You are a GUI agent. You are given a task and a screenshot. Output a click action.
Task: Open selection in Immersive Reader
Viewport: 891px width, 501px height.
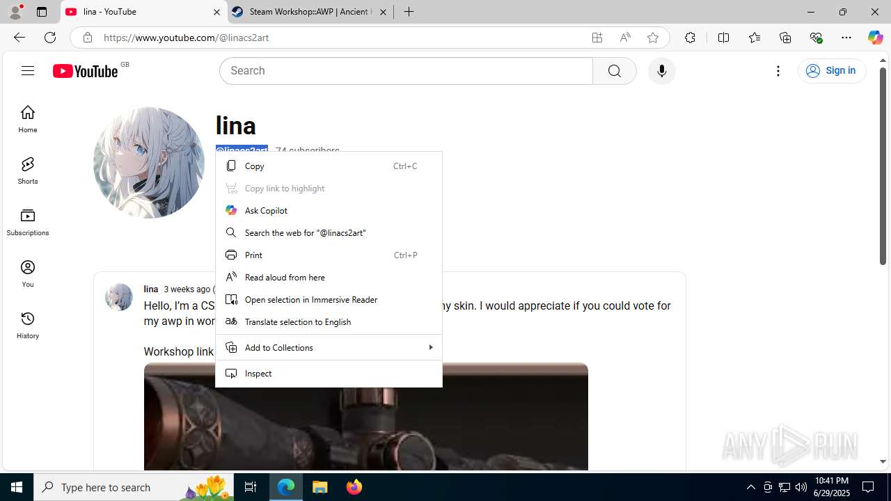click(x=329, y=299)
